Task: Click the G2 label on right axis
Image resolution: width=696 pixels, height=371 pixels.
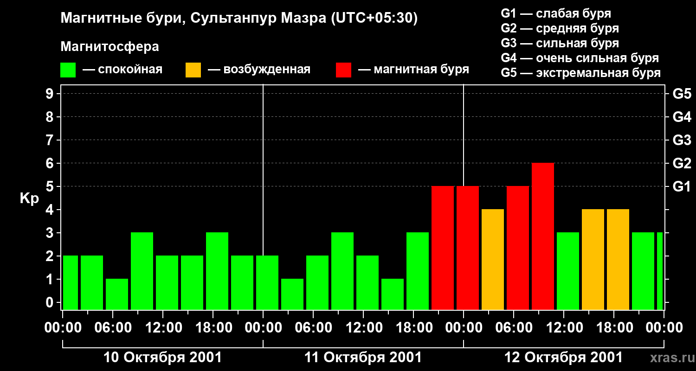Action: tap(682, 163)
